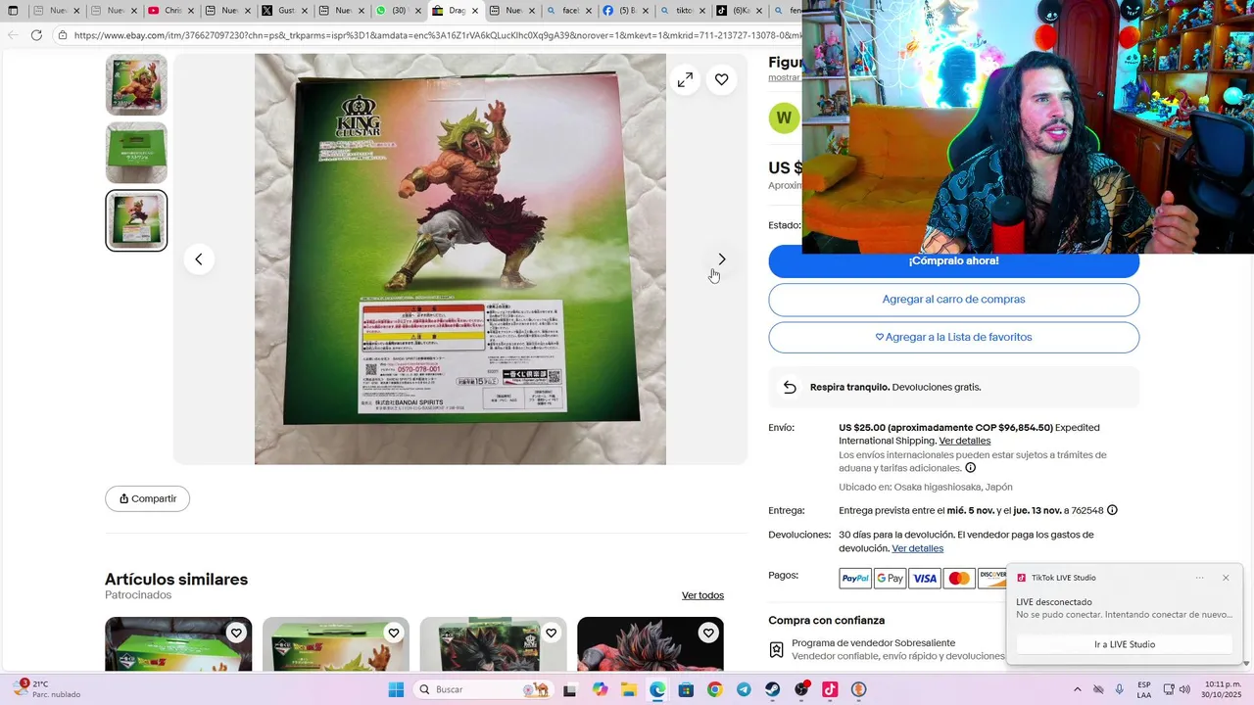Screen dimensions: 1254x705
Task: Dismiss the TikTok LIVE Studio notification
Action: pyautogui.click(x=1226, y=578)
